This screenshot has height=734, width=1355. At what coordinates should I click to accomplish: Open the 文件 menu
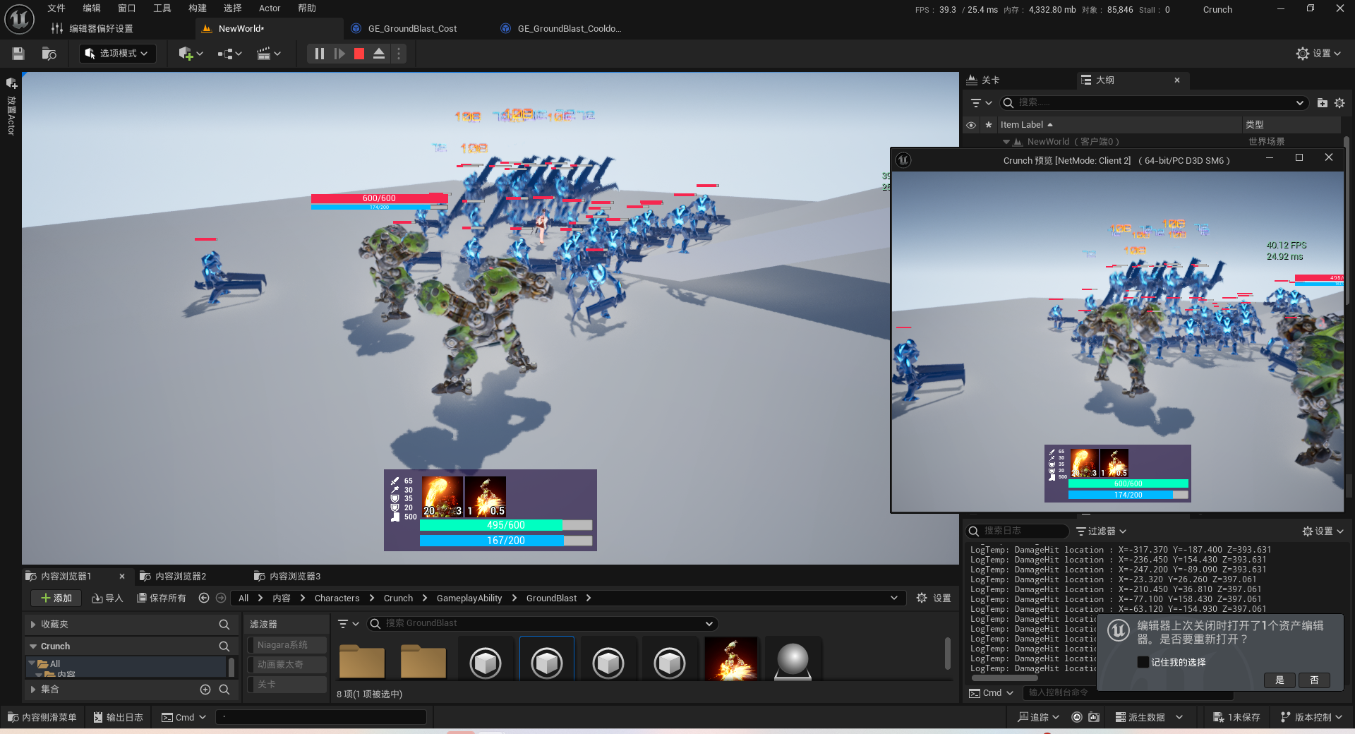(x=56, y=8)
